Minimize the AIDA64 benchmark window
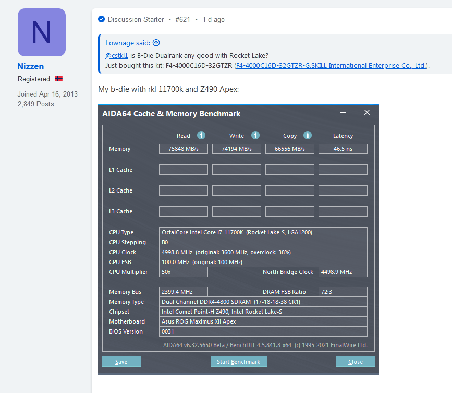 (x=343, y=113)
